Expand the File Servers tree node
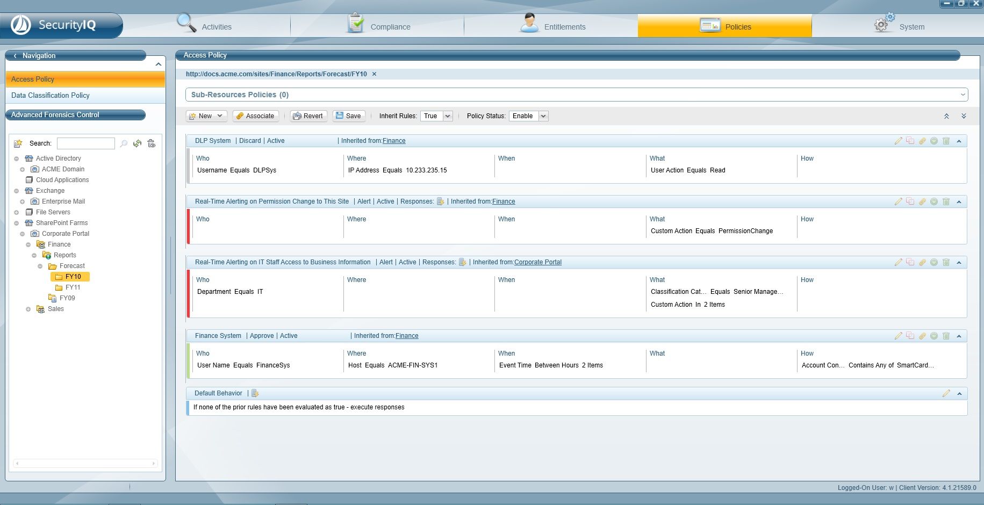984x505 pixels. pyautogui.click(x=17, y=212)
